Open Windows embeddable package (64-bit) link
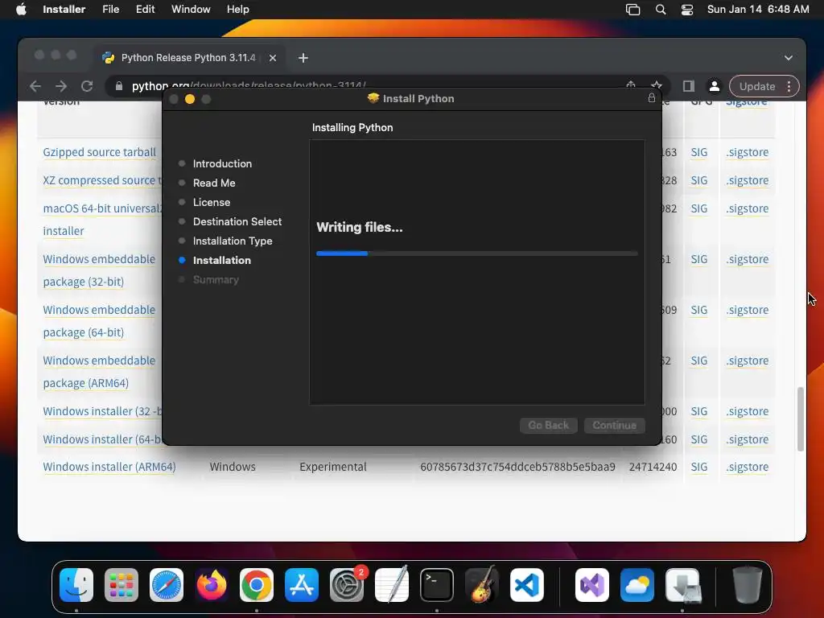 (99, 321)
